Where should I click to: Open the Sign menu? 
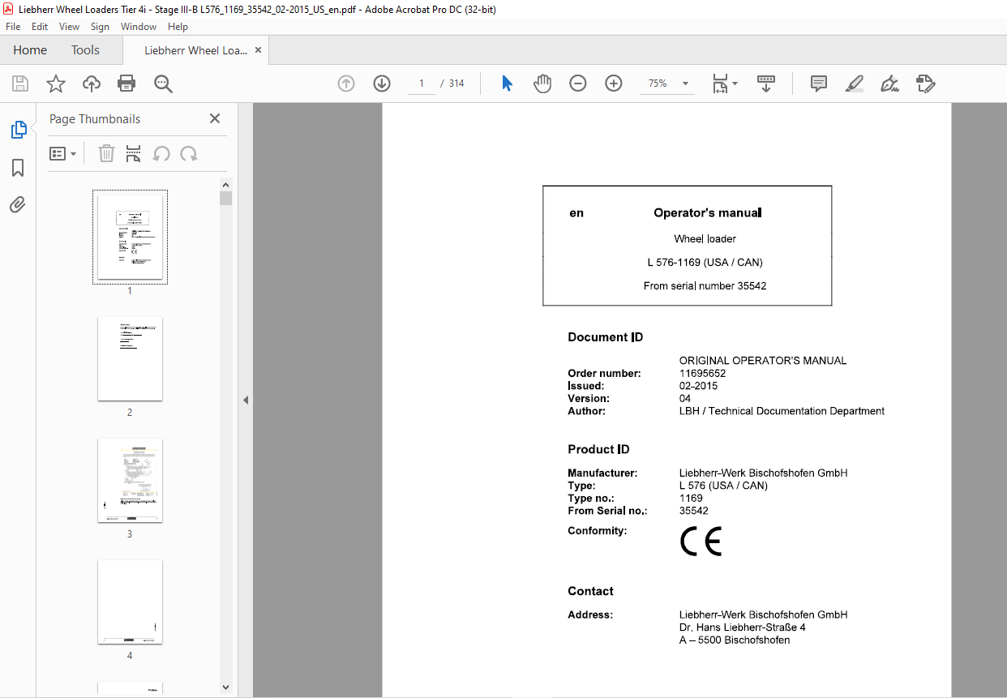(100, 27)
